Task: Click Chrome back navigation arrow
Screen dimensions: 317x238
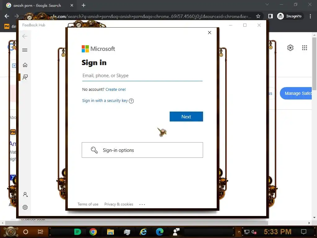Action: (7, 16)
